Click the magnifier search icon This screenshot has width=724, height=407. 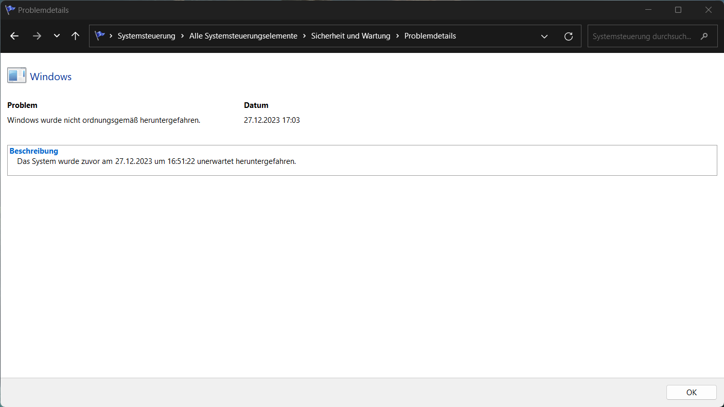pos(704,36)
